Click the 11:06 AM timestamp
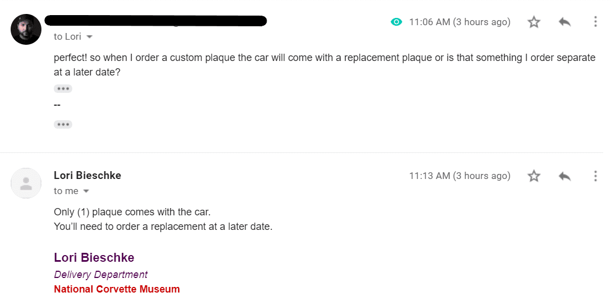This screenshot has width=615, height=297. point(459,22)
